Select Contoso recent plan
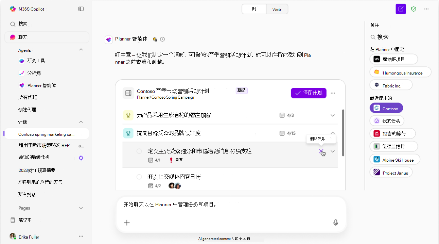The width and height of the screenshot is (439, 244). pyautogui.click(x=386, y=108)
